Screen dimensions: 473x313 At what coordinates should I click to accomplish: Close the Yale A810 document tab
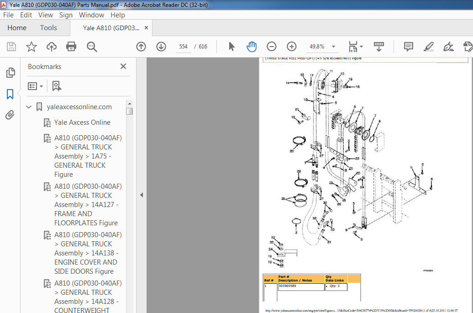(x=146, y=28)
